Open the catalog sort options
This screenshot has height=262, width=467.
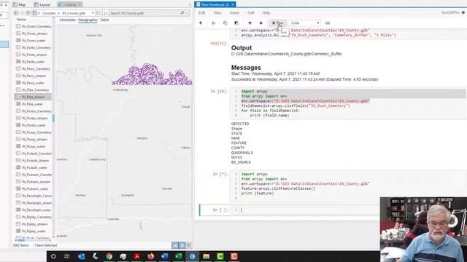point(105,13)
